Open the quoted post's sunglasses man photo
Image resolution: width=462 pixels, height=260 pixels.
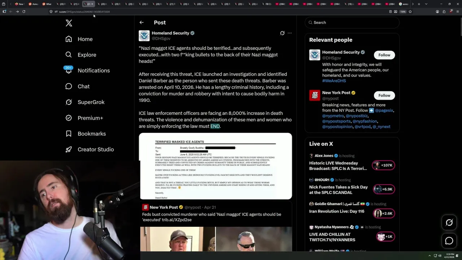coord(254,239)
